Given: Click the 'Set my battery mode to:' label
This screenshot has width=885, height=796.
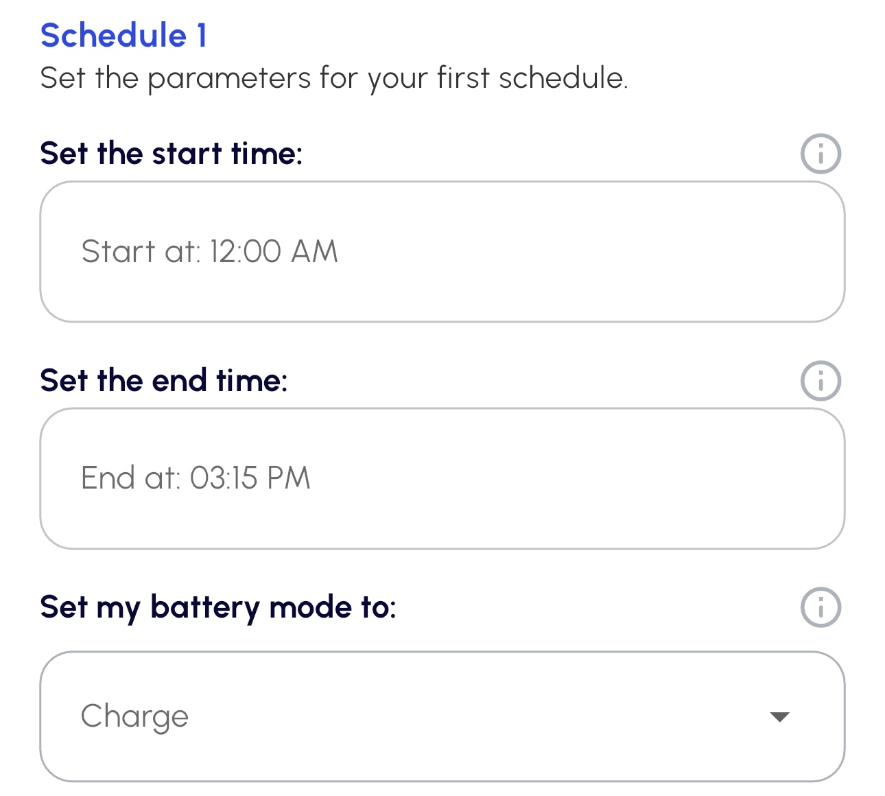Looking at the screenshot, I should point(218,607).
